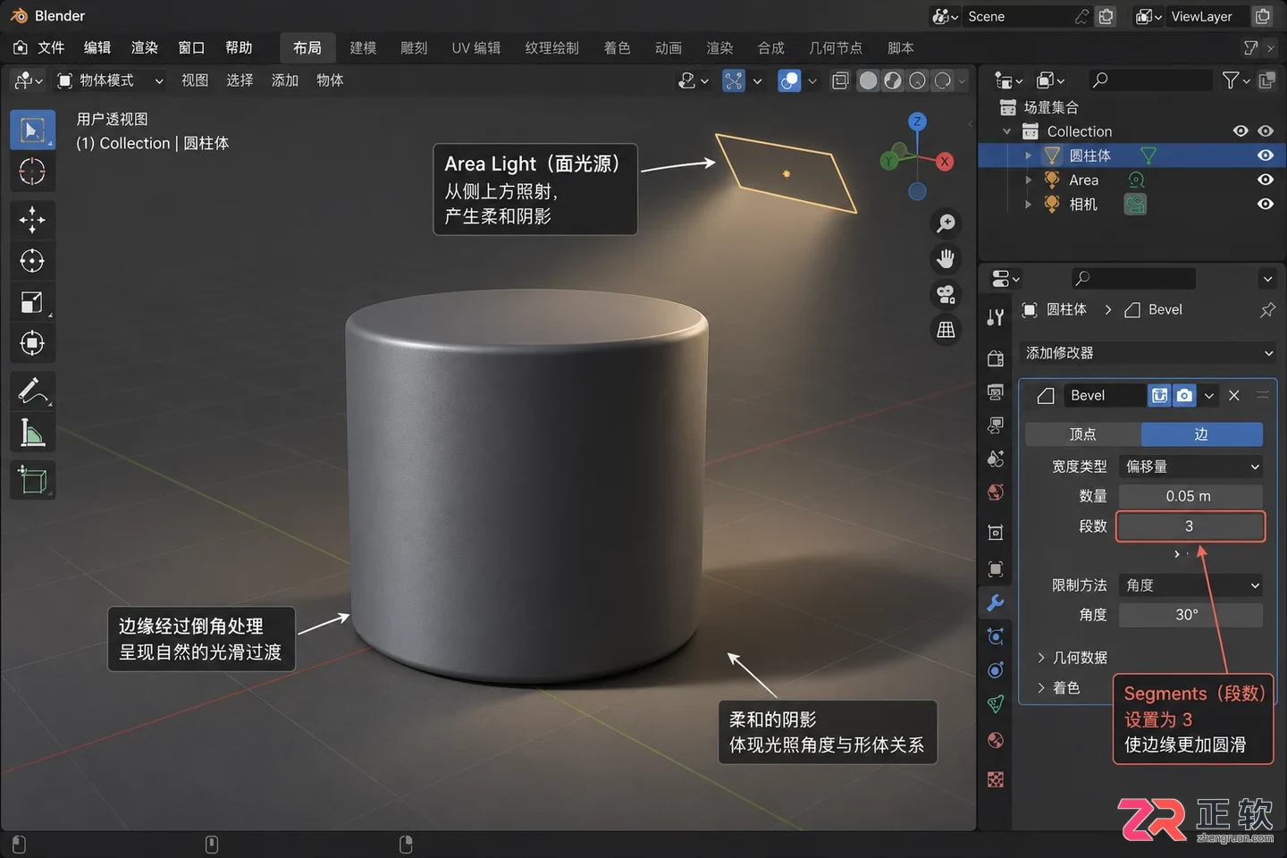Click the viewport pan hand icon
Image resolution: width=1287 pixels, height=858 pixels.
point(946,259)
